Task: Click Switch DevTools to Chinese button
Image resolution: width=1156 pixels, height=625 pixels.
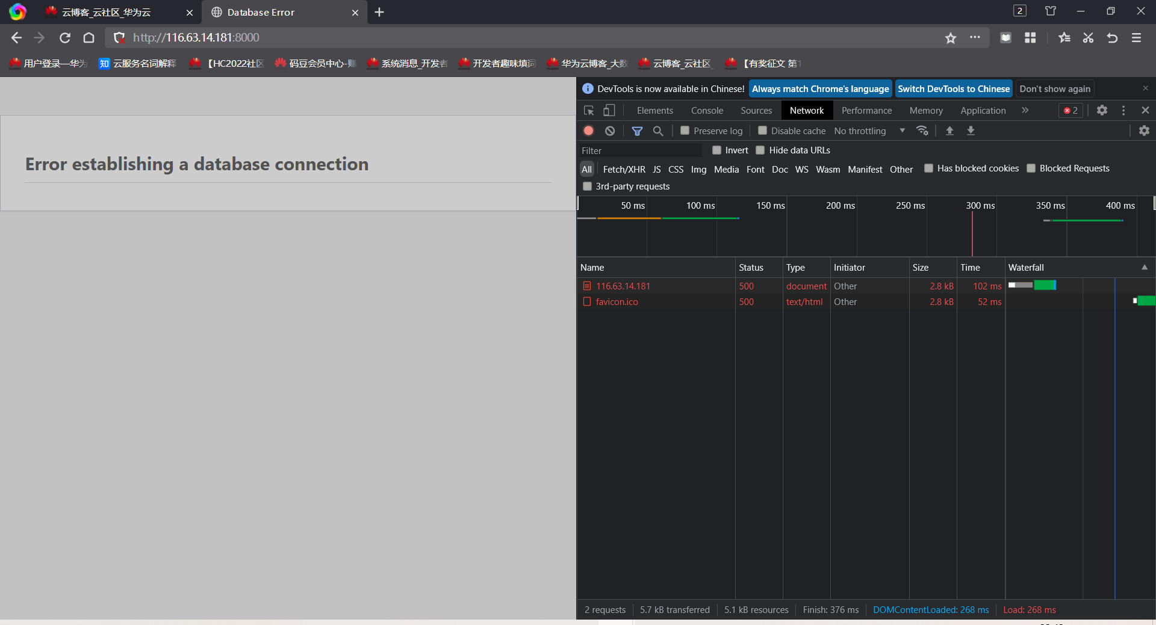Action: coord(954,89)
